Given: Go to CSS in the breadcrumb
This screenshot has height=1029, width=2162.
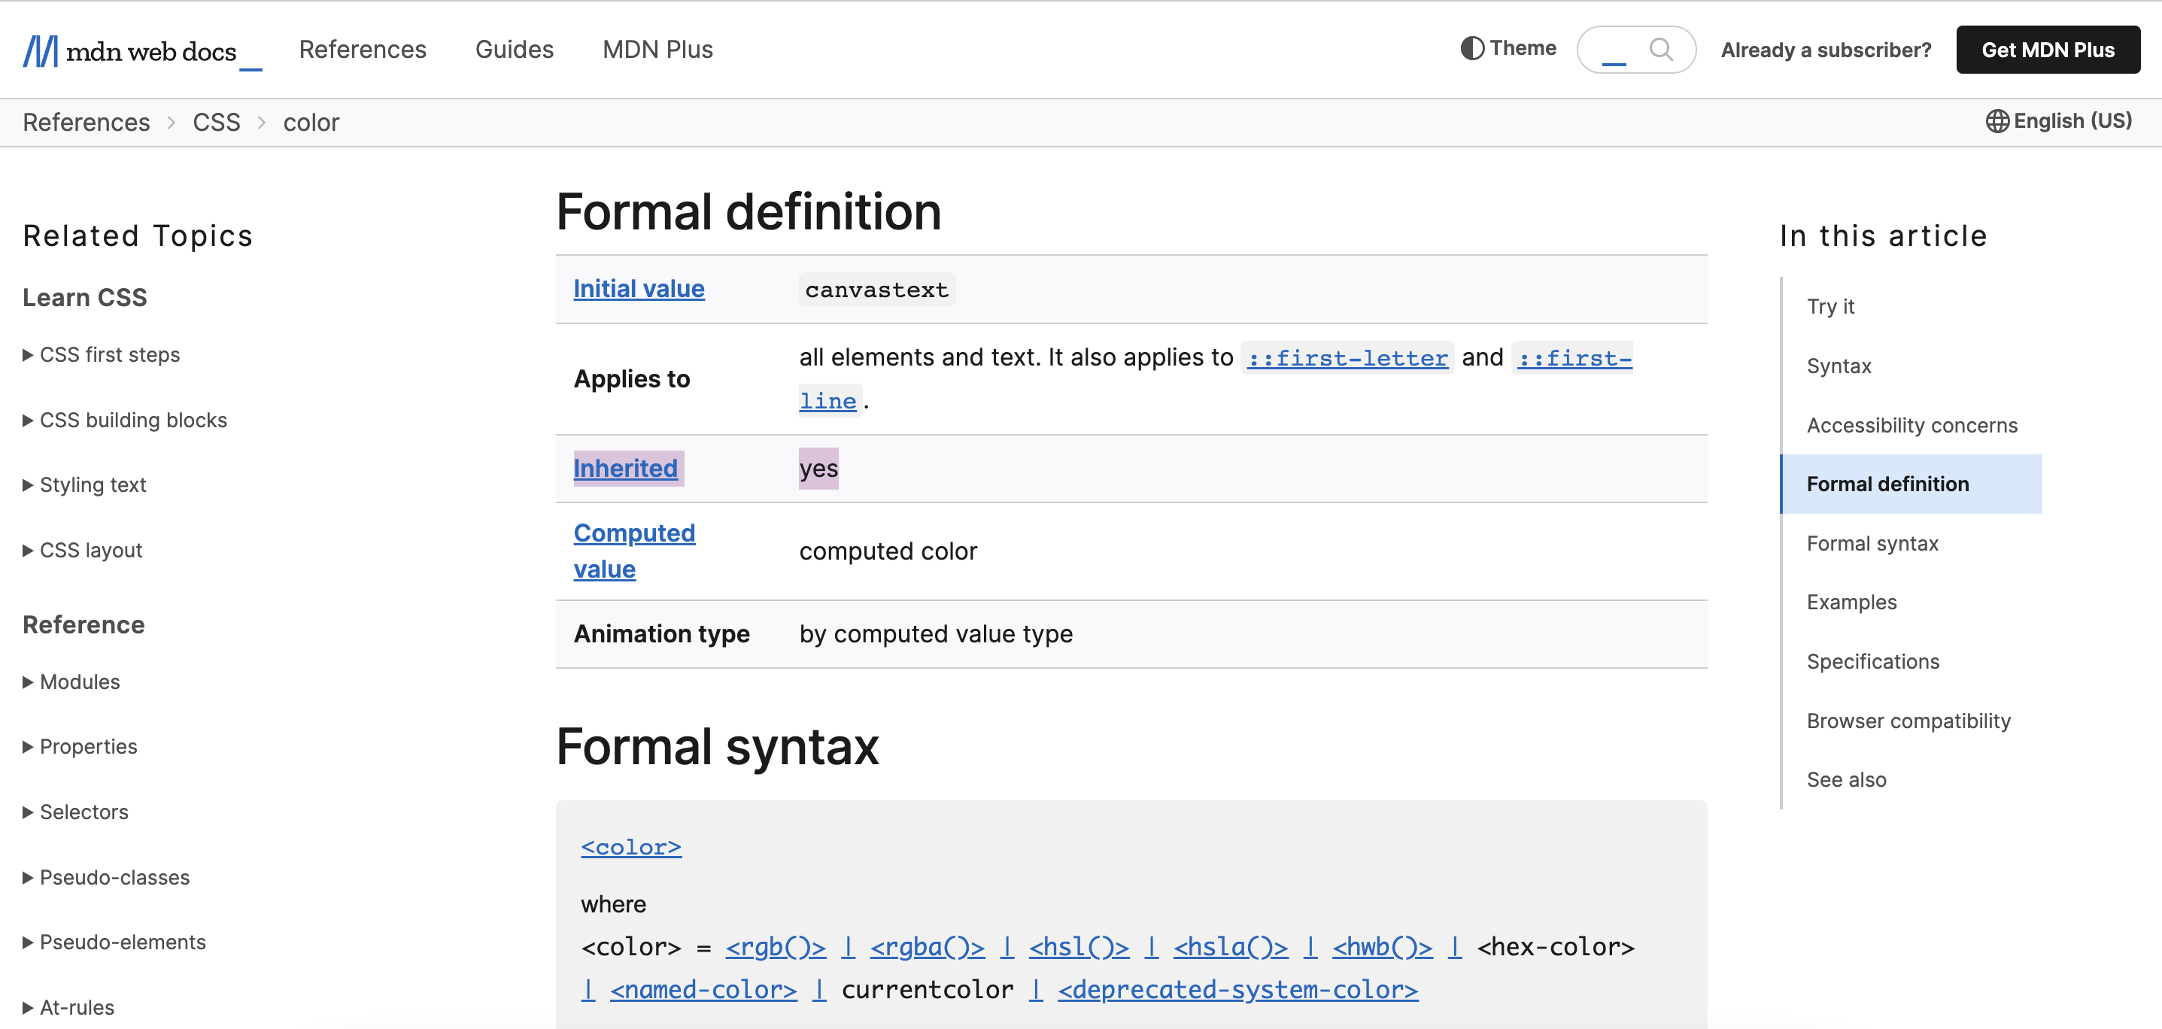Looking at the screenshot, I should (217, 123).
